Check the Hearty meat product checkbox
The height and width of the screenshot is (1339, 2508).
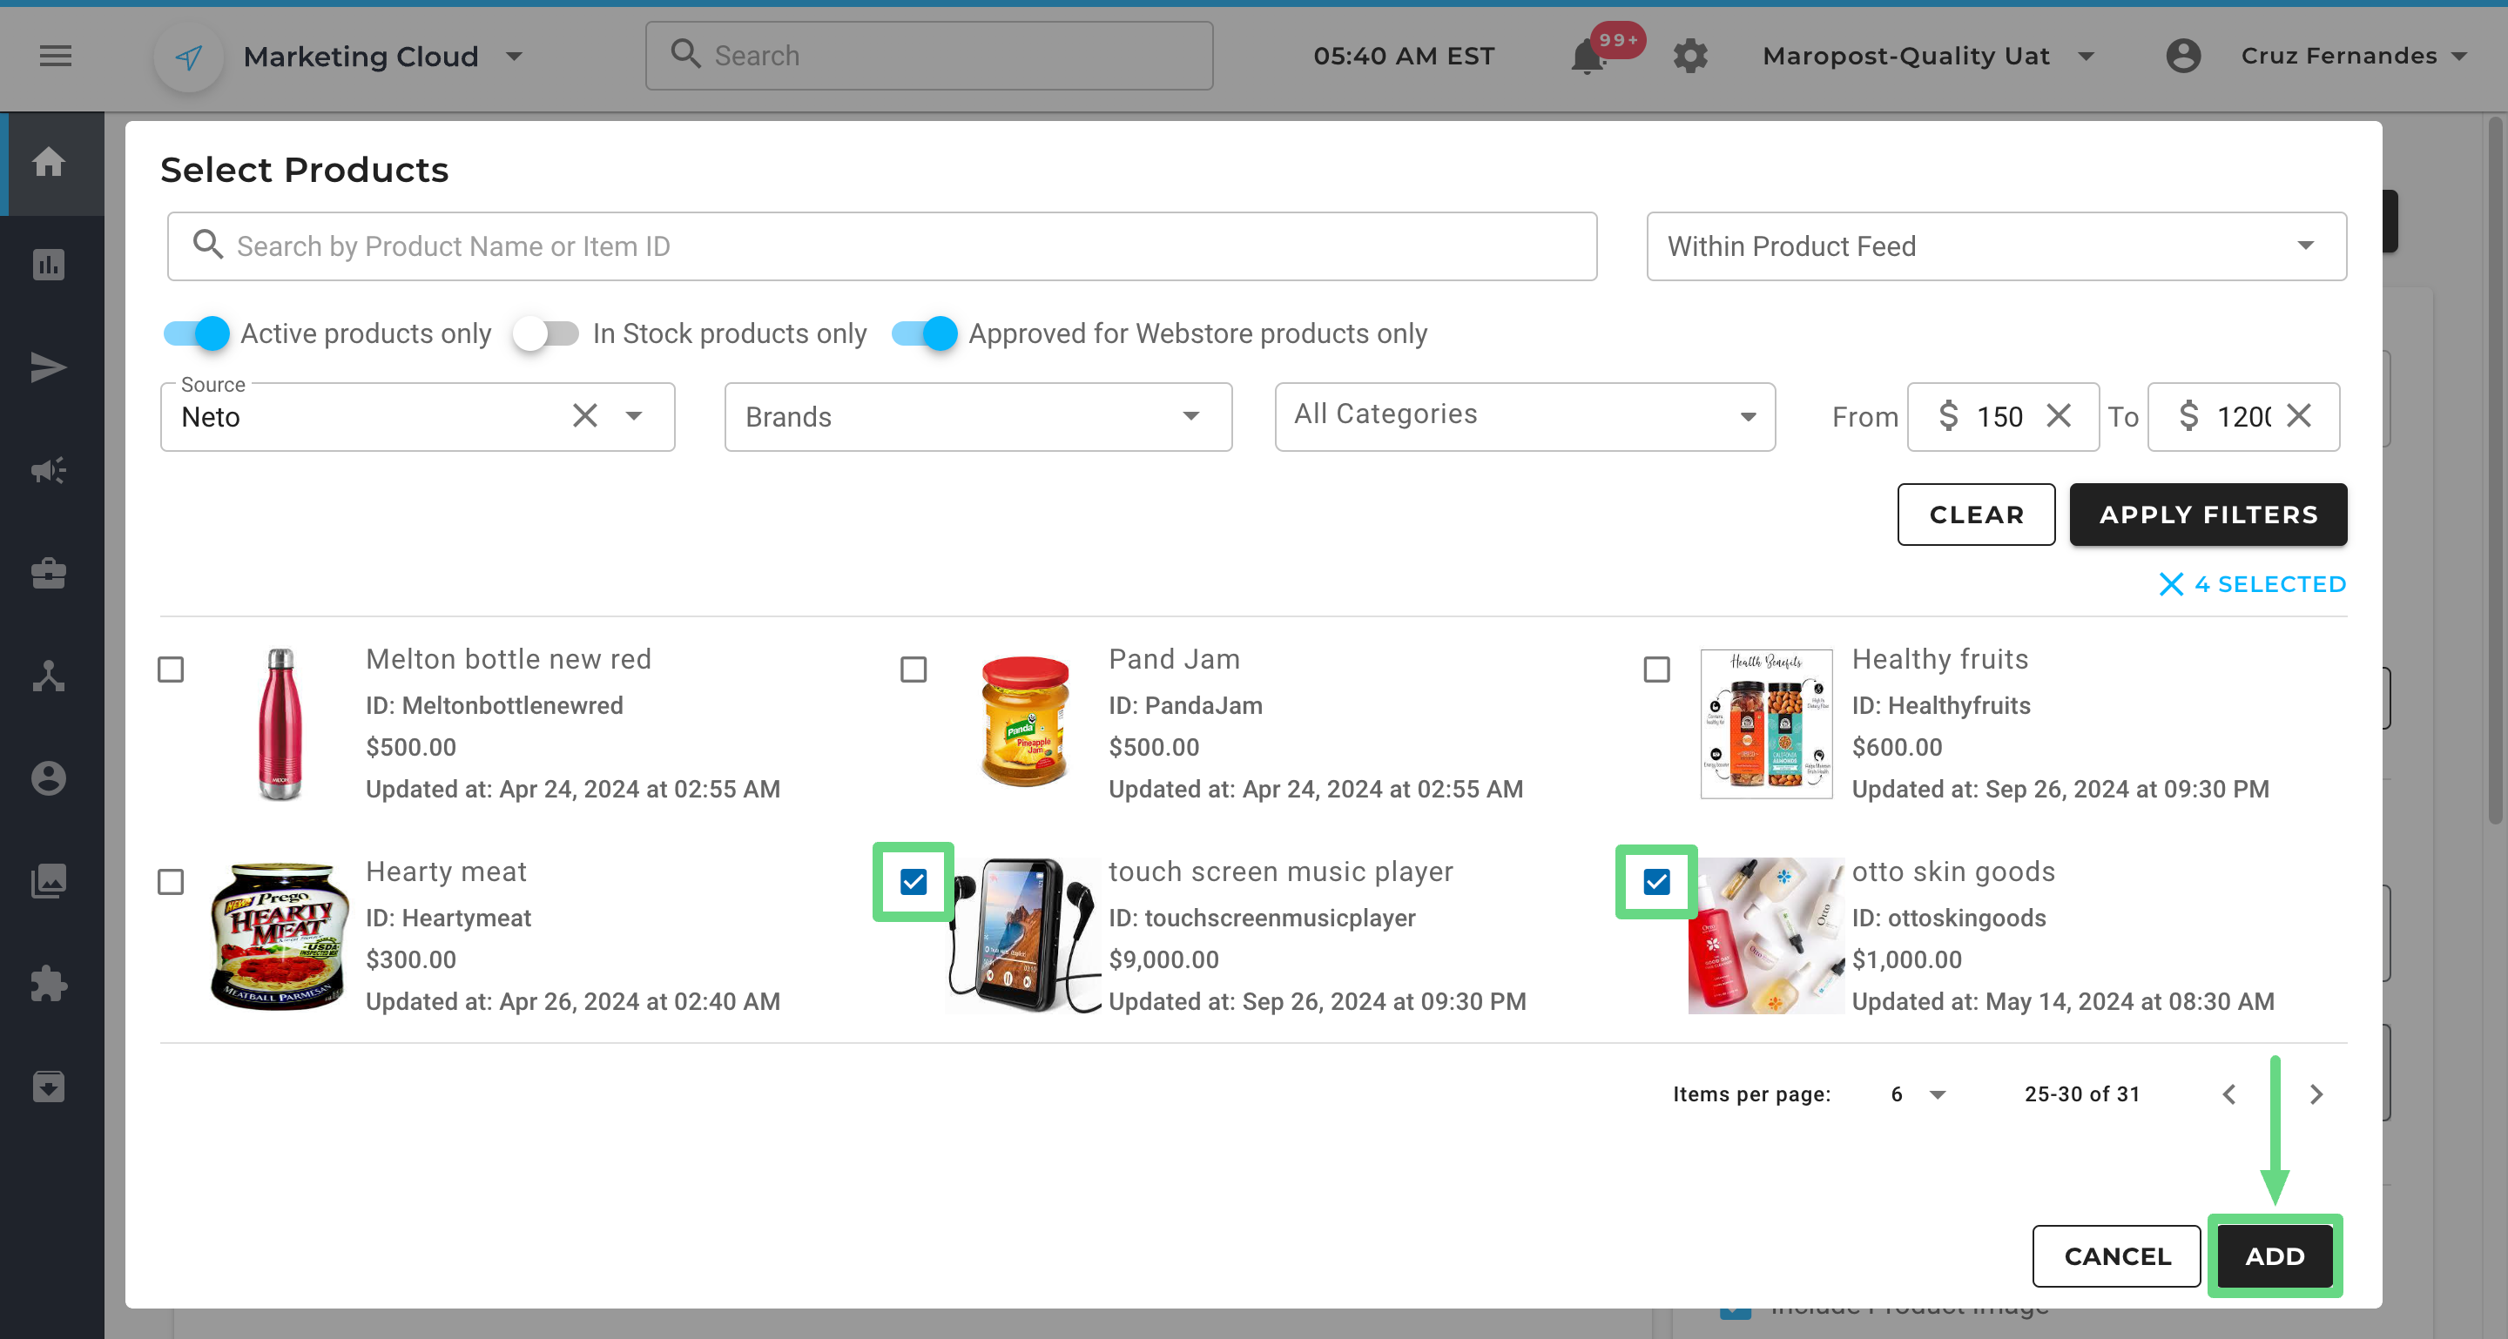click(171, 882)
